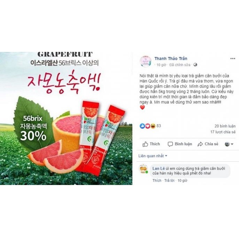Click the Bình luận comment button
Viewport: 239px width, 239px height.
pos(180,144)
